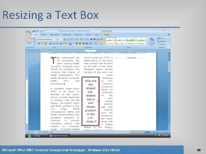Save the document from Quick Access Toolbar
The width and height of the screenshot is (206, 154).
[34, 31]
